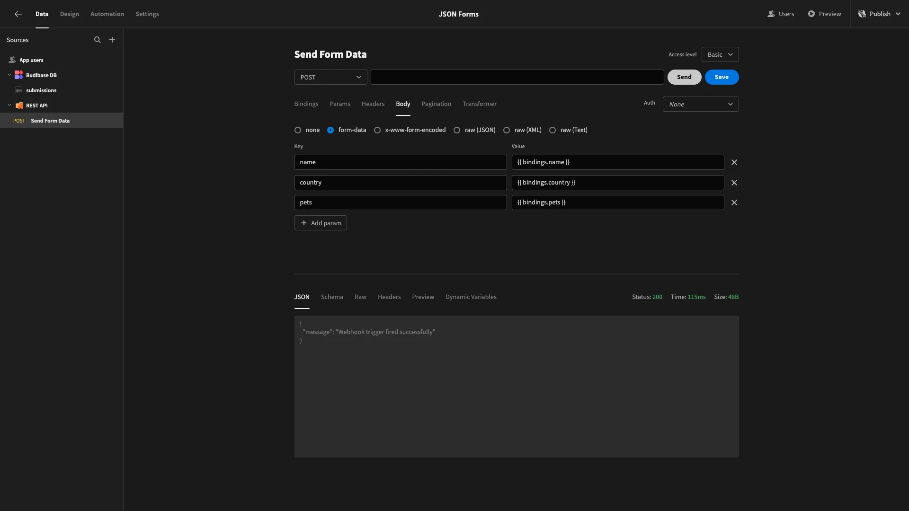The image size is (909, 511).
Task: Click the Preview play icon
Action: (811, 14)
